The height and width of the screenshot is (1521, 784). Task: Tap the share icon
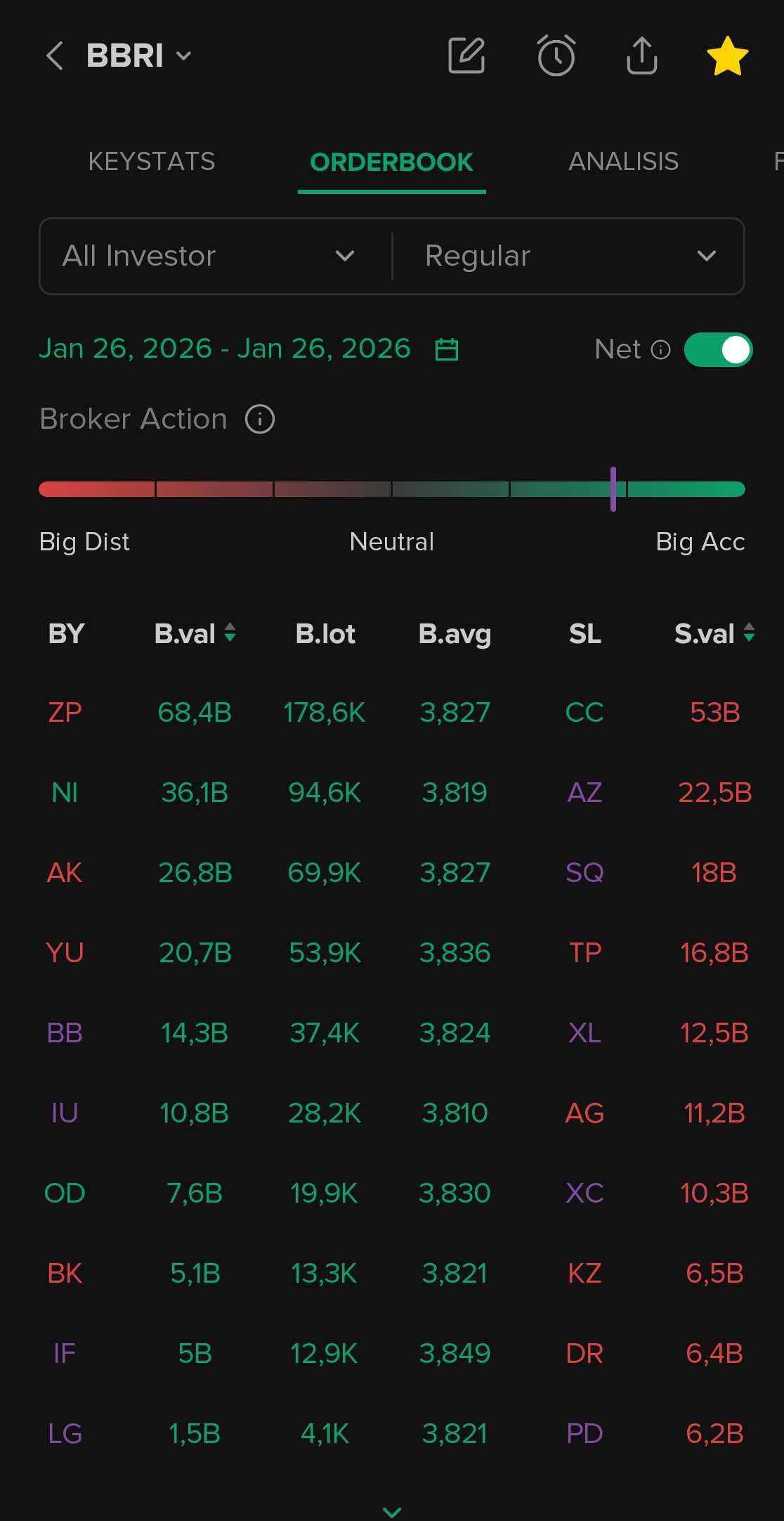pos(641,56)
